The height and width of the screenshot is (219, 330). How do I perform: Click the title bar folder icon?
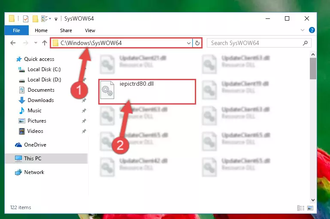coord(12,18)
